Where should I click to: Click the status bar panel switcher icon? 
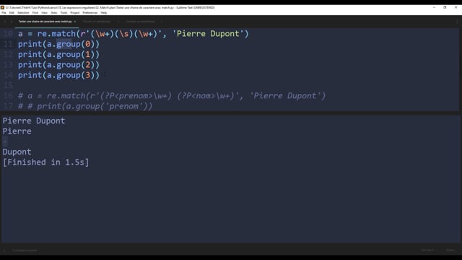(x=4, y=251)
